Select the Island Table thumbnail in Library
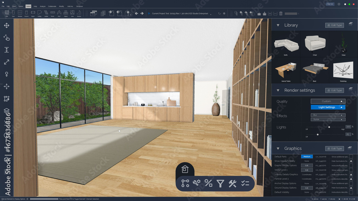 coord(286,70)
